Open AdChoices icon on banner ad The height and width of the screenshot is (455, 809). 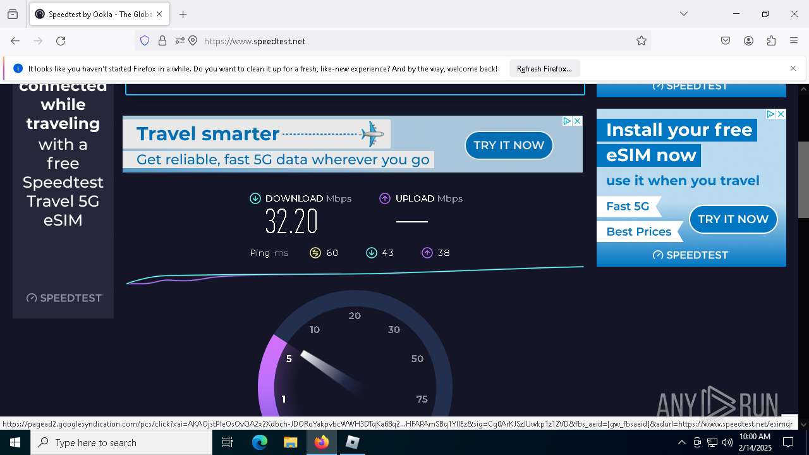(568, 121)
